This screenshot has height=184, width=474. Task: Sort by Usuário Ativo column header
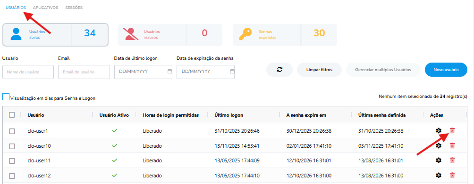click(114, 115)
